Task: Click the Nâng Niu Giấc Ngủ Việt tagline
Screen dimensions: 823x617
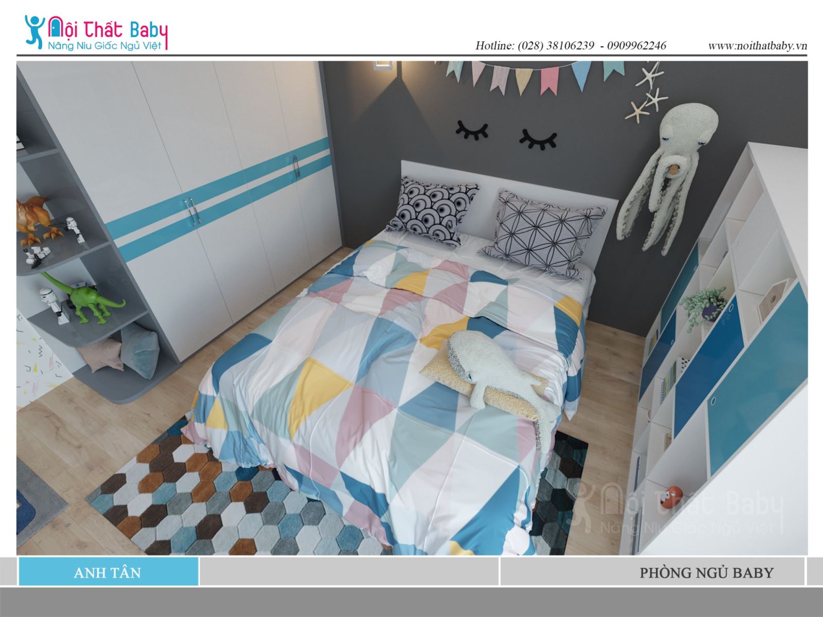Action: tap(105, 46)
